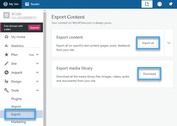Viewport: 177px width, 126px height.
Task: Click the Design label in sidebar
Action: 16,82
